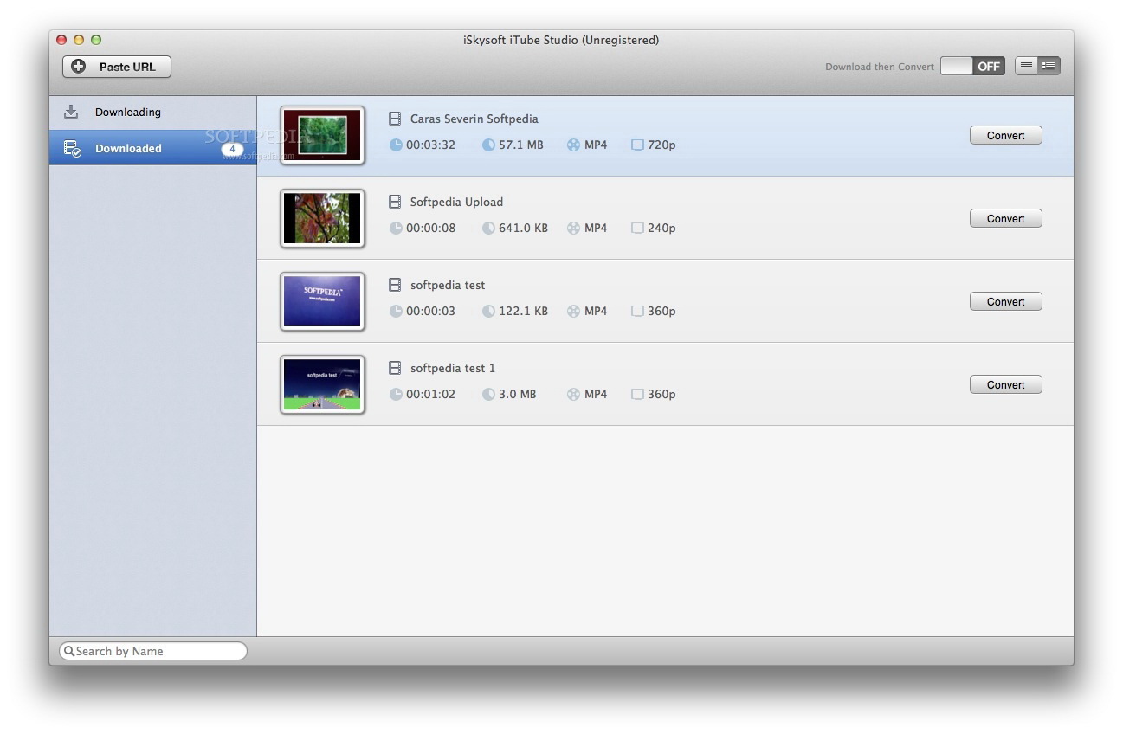Click size icon next to 122.1 KB
Image resolution: width=1123 pixels, height=734 pixels.
click(488, 311)
